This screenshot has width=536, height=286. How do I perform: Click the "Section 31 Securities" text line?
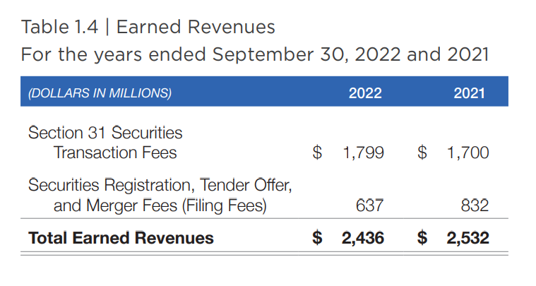coord(105,133)
